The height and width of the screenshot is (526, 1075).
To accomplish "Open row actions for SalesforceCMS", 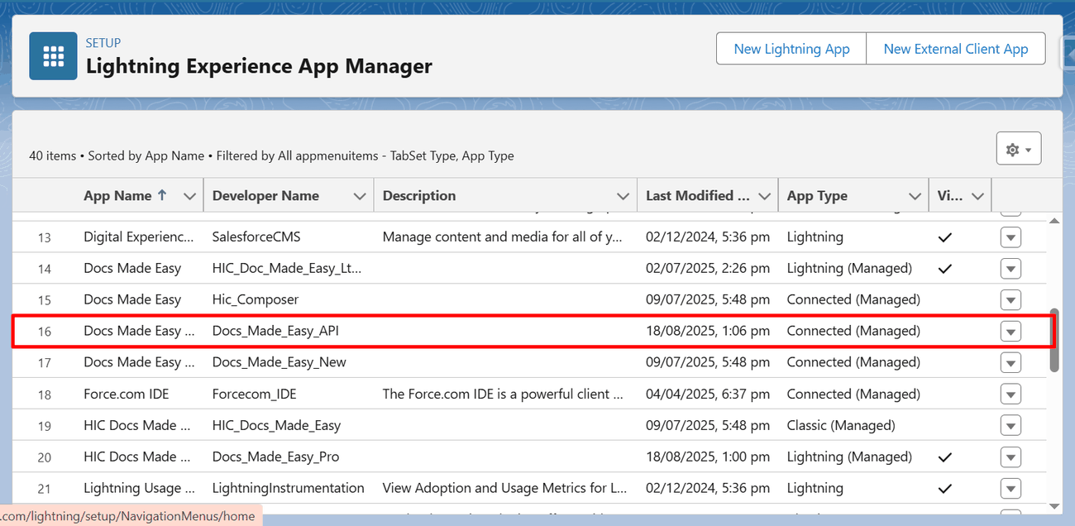I will point(1010,237).
